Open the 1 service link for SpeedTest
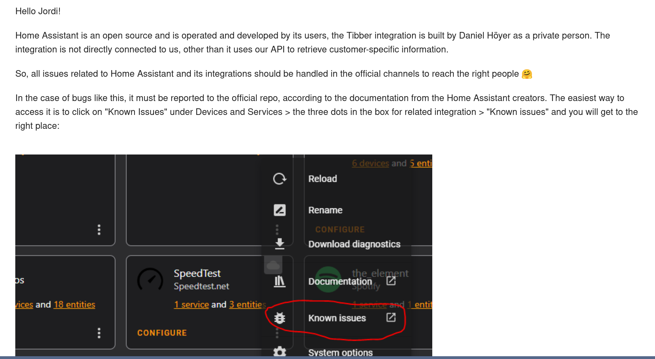The height and width of the screenshot is (359, 655). (x=191, y=304)
